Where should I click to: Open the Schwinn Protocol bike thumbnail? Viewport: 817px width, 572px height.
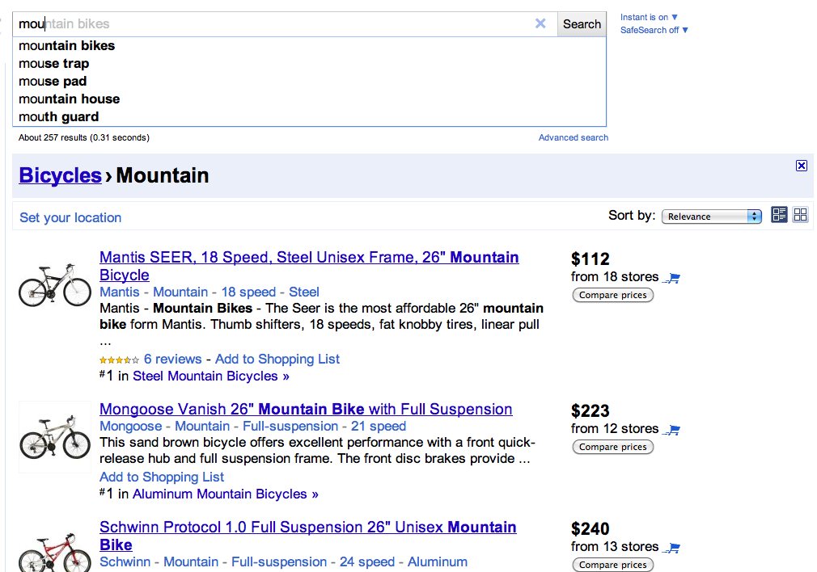point(55,552)
